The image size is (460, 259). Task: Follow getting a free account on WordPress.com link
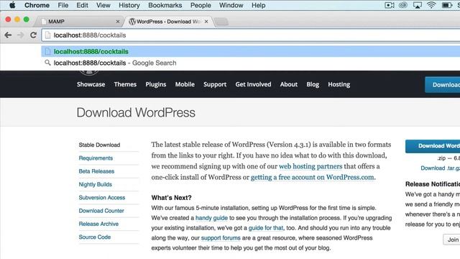point(313,178)
